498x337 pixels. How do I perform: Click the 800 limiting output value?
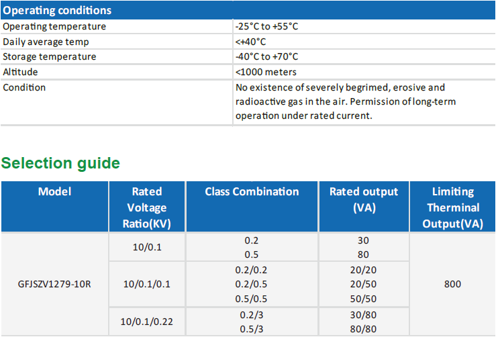pos(452,284)
